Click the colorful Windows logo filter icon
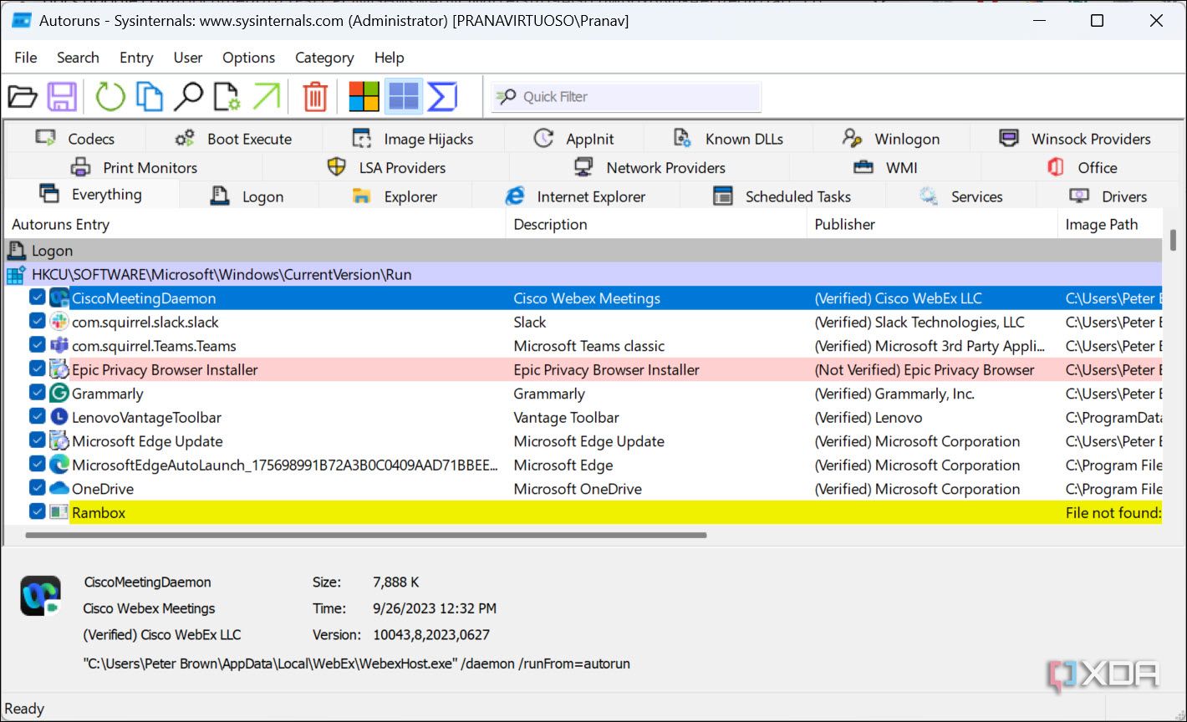This screenshot has width=1187, height=722. point(364,97)
